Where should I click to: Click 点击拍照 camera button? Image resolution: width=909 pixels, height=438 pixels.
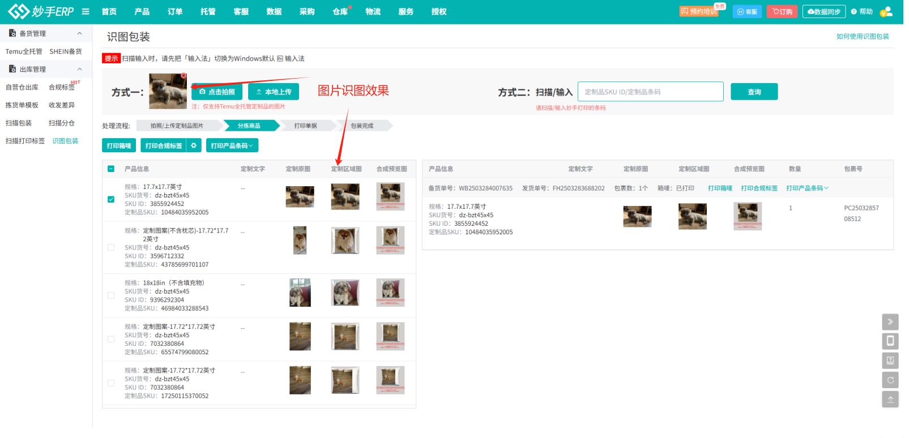(217, 92)
